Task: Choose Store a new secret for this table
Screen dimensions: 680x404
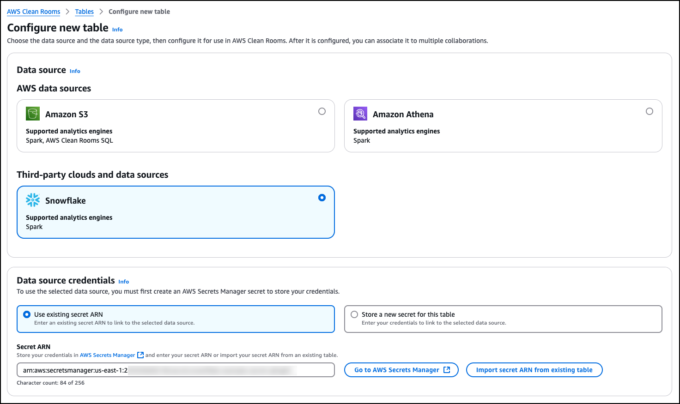Action: (503, 319)
